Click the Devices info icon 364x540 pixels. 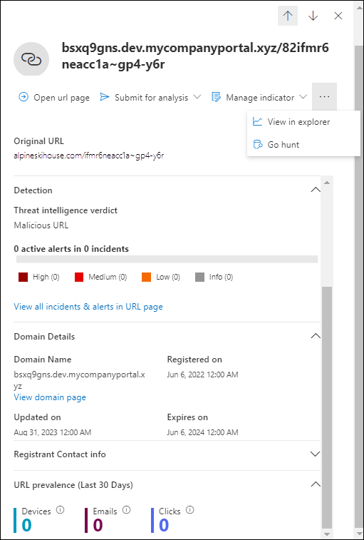[61, 510]
